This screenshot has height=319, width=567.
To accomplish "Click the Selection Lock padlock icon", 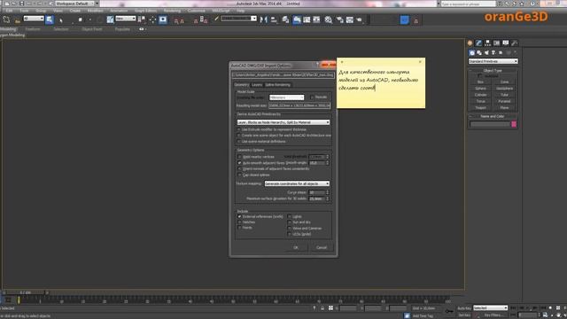I will tap(322, 308).
